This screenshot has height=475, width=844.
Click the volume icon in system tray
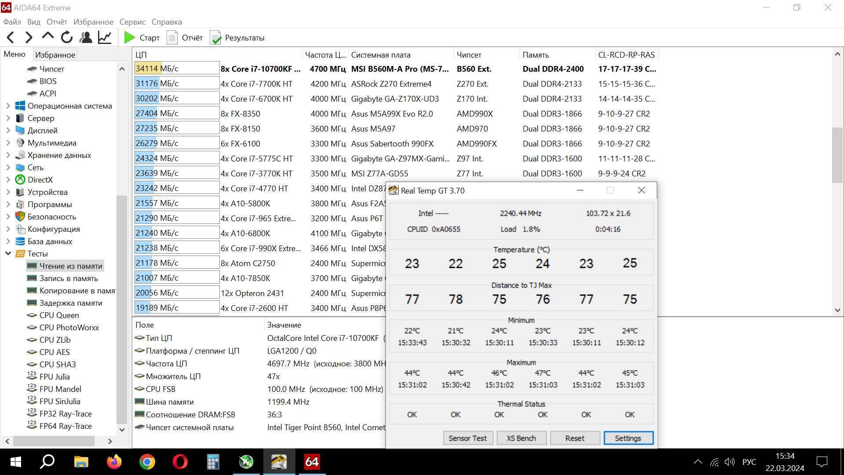point(730,462)
